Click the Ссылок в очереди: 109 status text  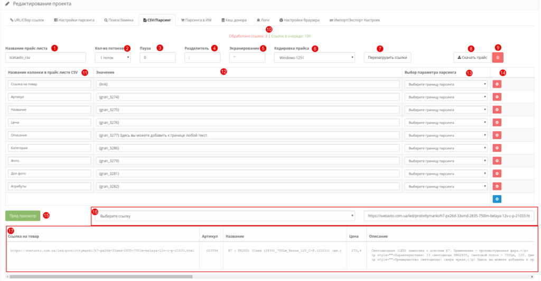(291, 36)
